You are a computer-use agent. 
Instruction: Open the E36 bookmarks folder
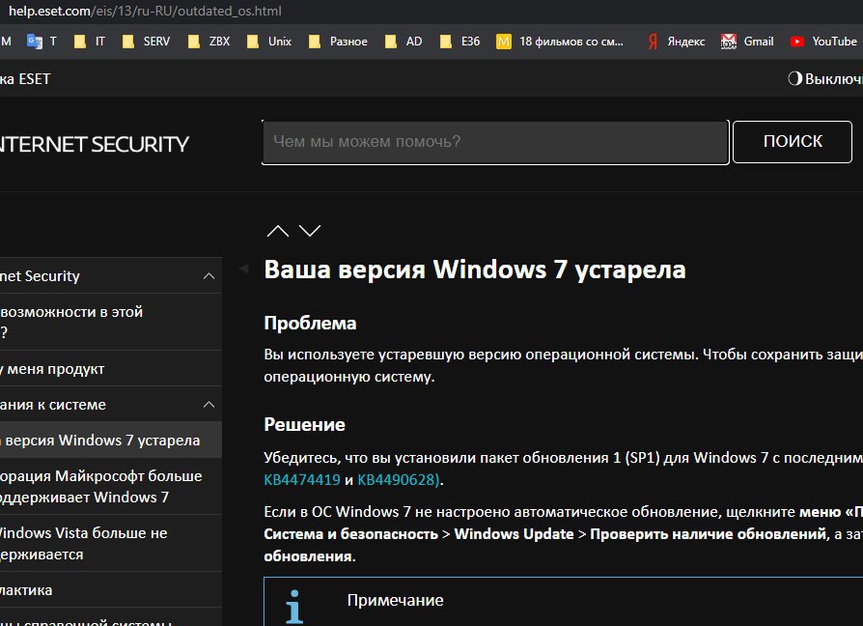click(460, 42)
